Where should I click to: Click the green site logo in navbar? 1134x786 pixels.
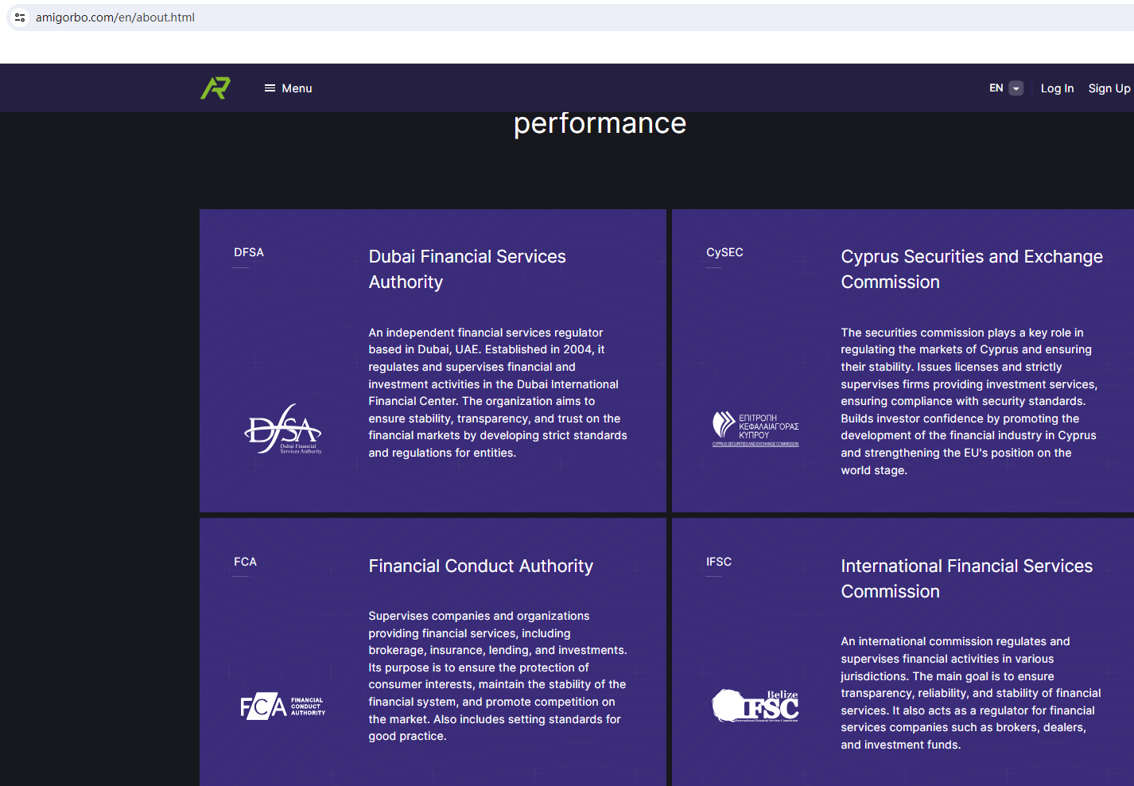tap(216, 88)
